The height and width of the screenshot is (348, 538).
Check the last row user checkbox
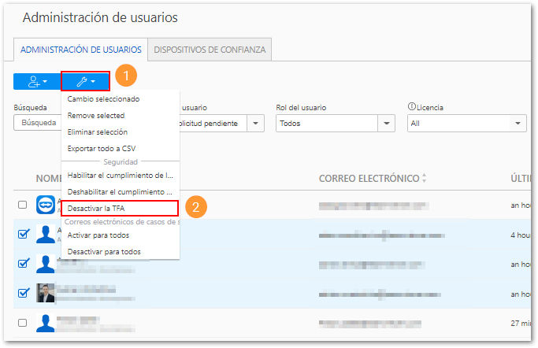(x=22, y=323)
